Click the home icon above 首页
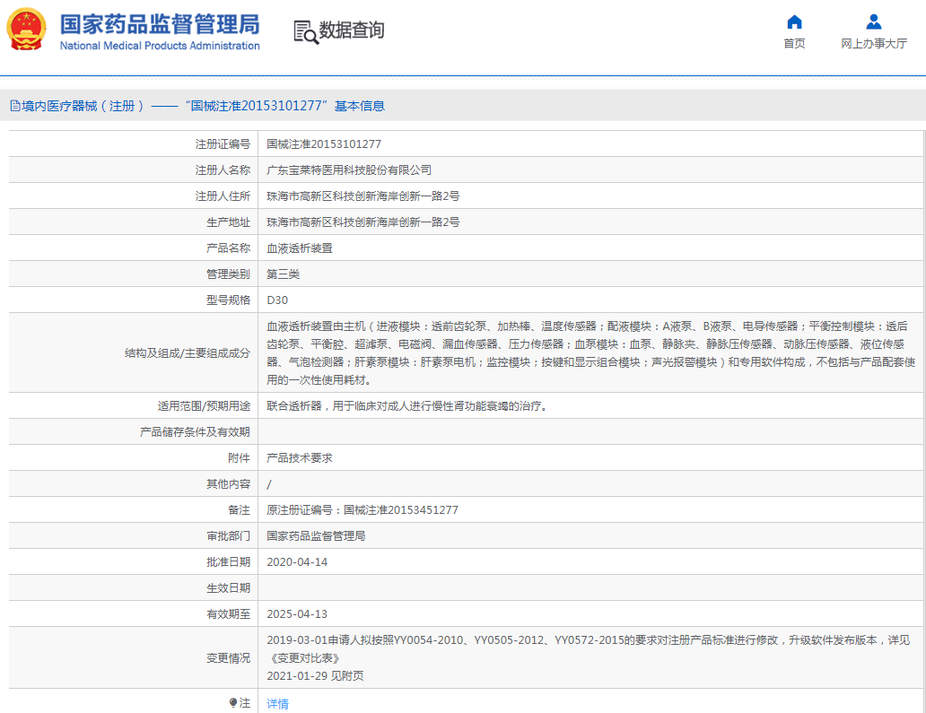Viewport: 926px width, 713px height. pyautogui.click(x=793, y=22)
